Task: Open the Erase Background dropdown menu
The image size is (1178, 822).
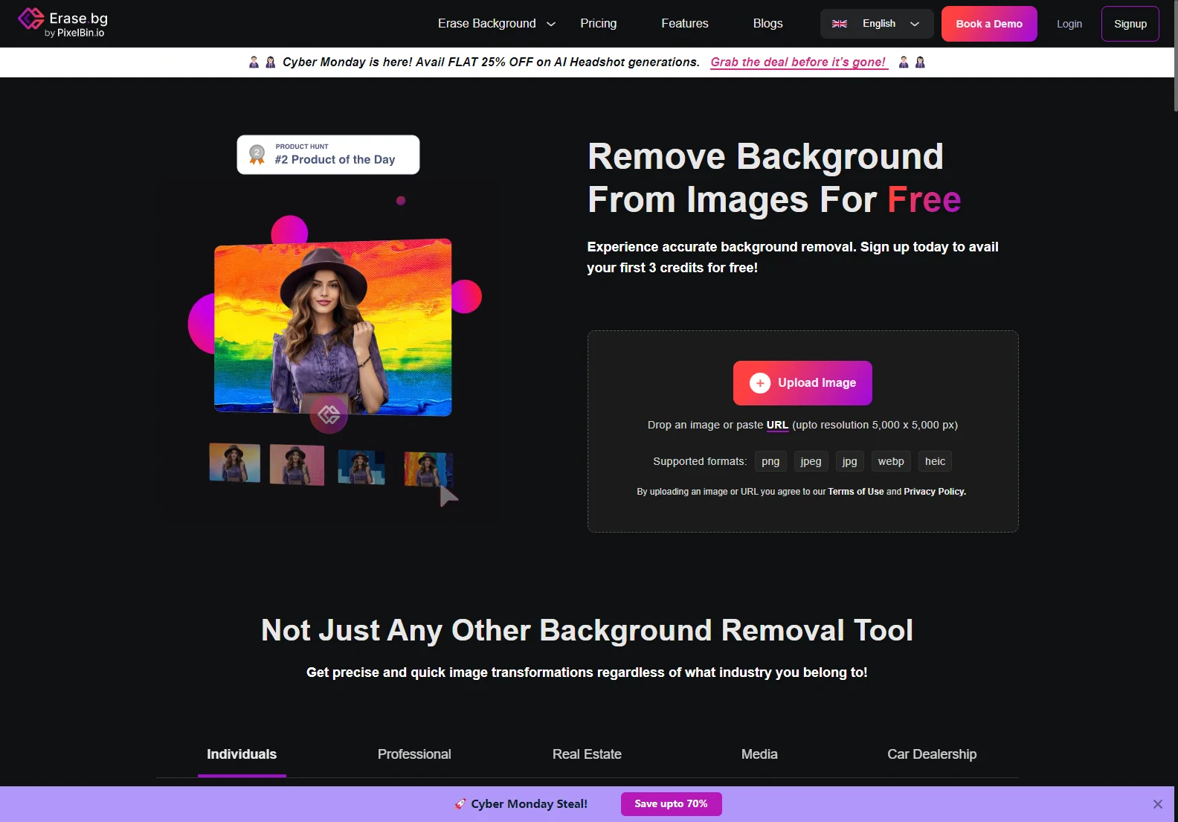Action: click(497, 24)
